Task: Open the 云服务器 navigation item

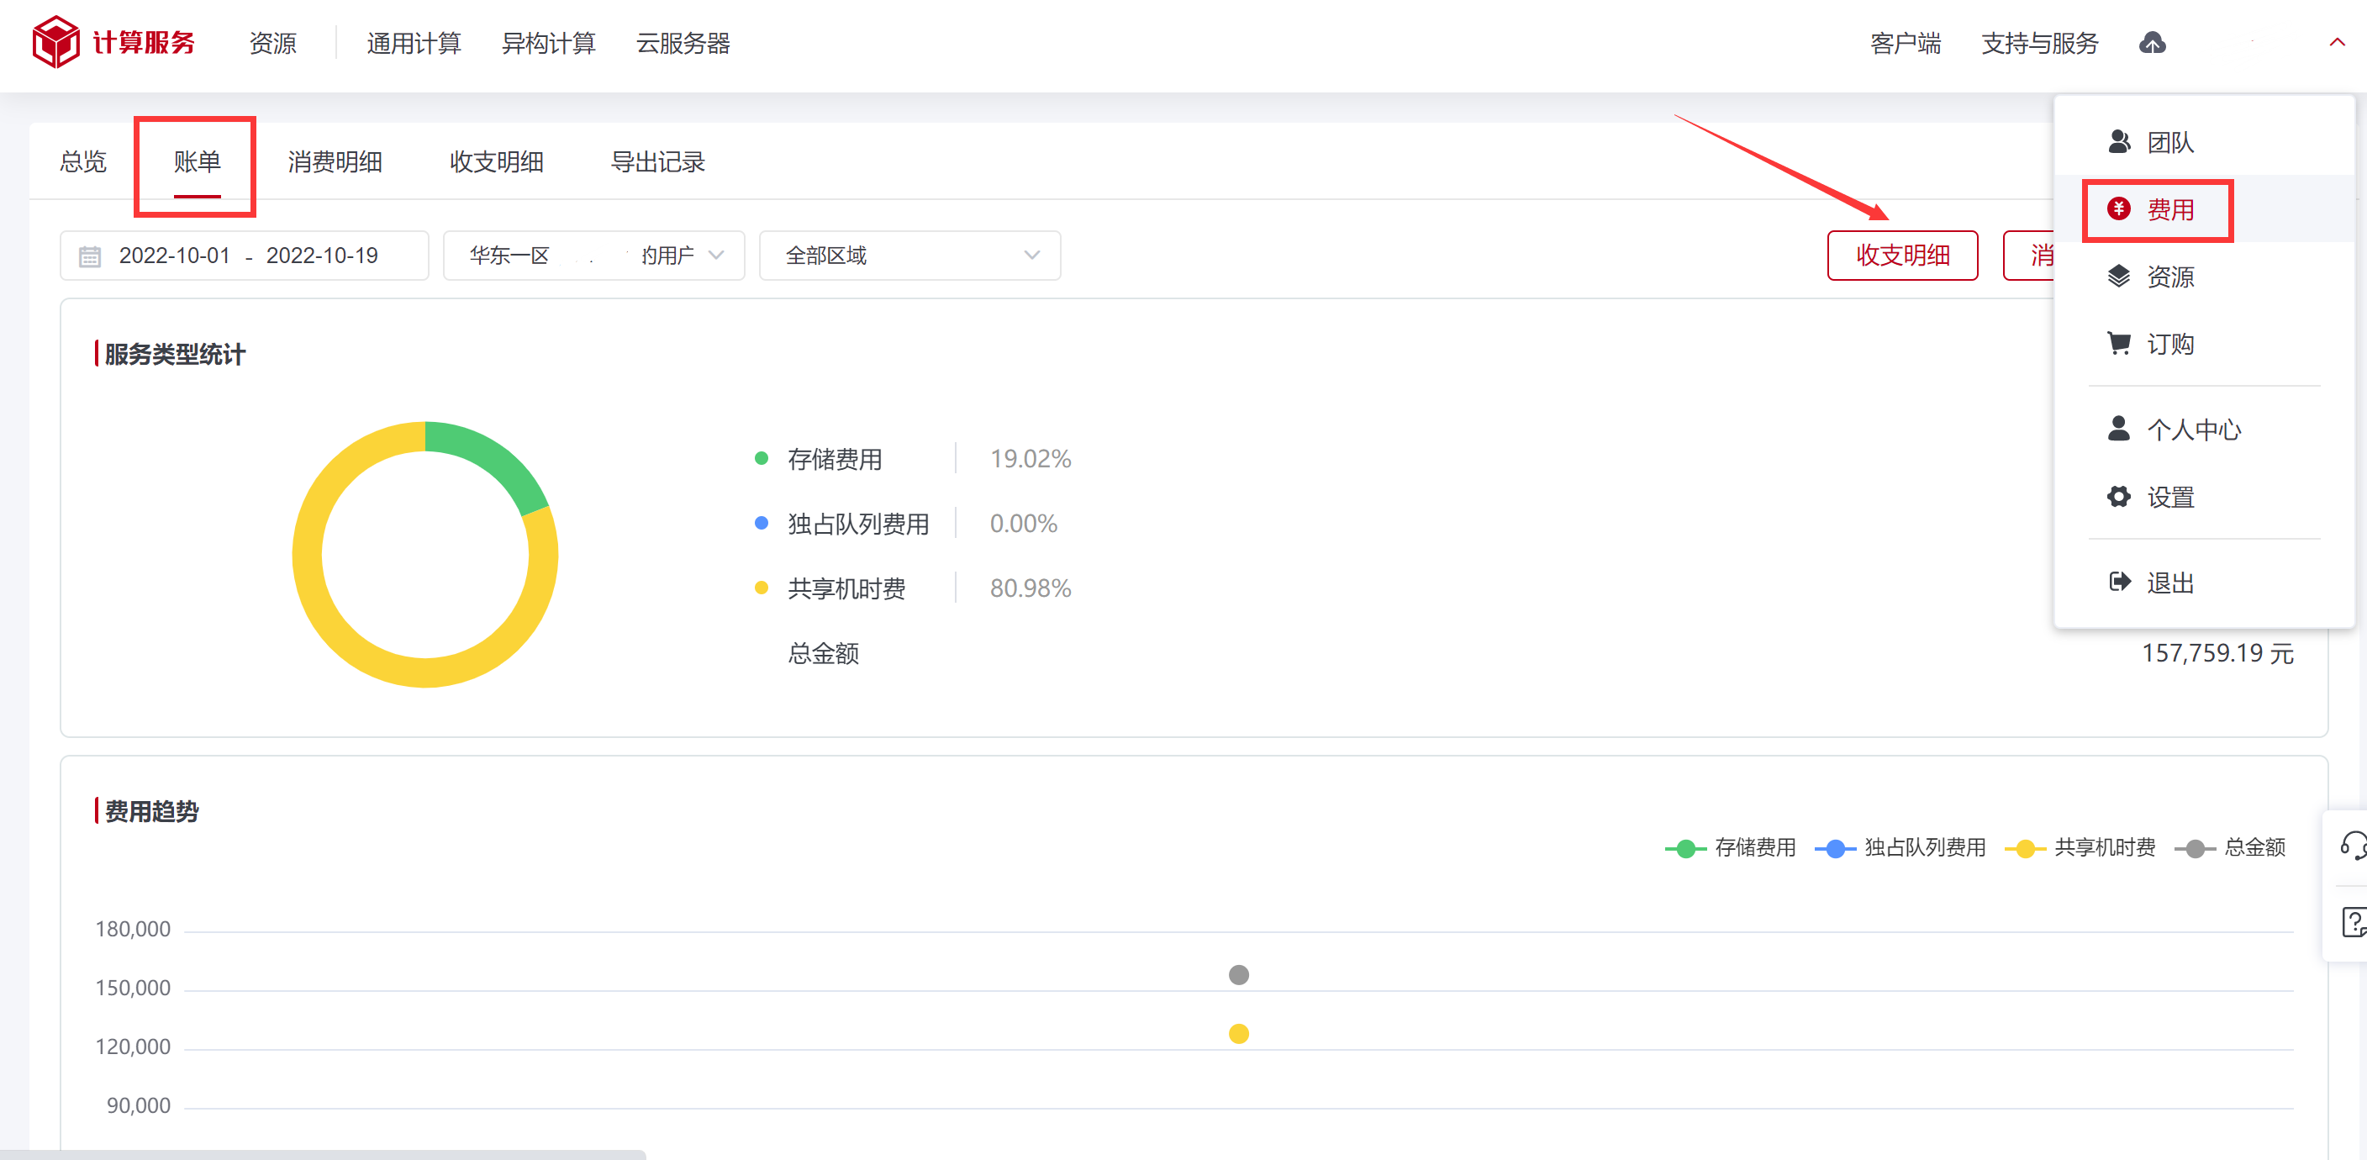Action: tap(683, 43)
